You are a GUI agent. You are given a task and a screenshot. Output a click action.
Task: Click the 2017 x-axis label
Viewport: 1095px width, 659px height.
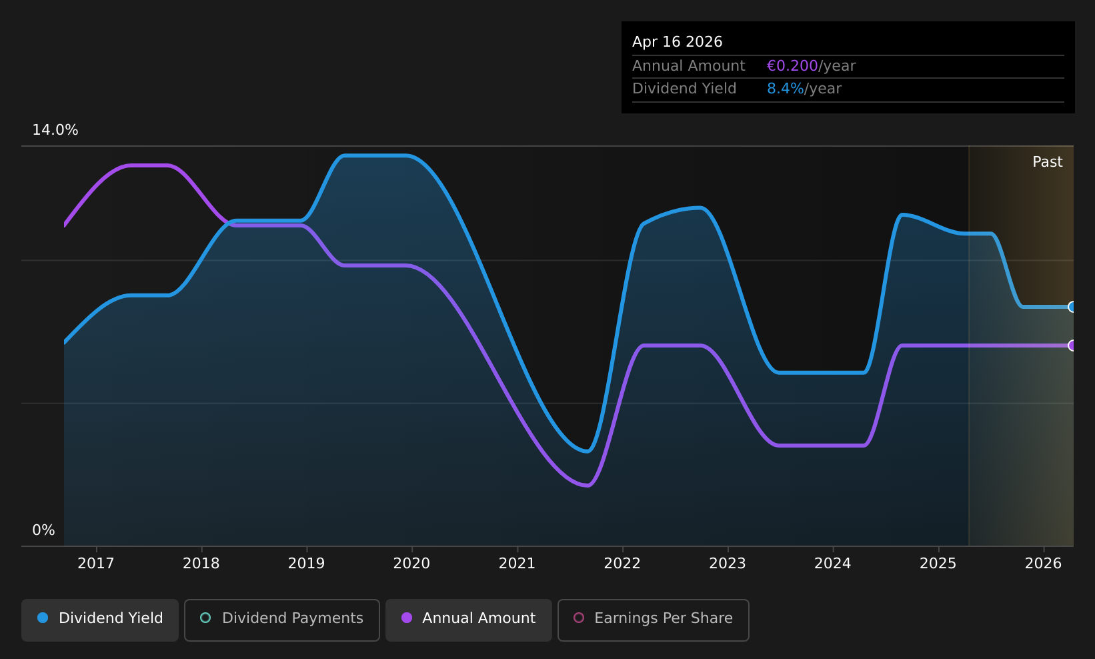(x=96, y=564)
